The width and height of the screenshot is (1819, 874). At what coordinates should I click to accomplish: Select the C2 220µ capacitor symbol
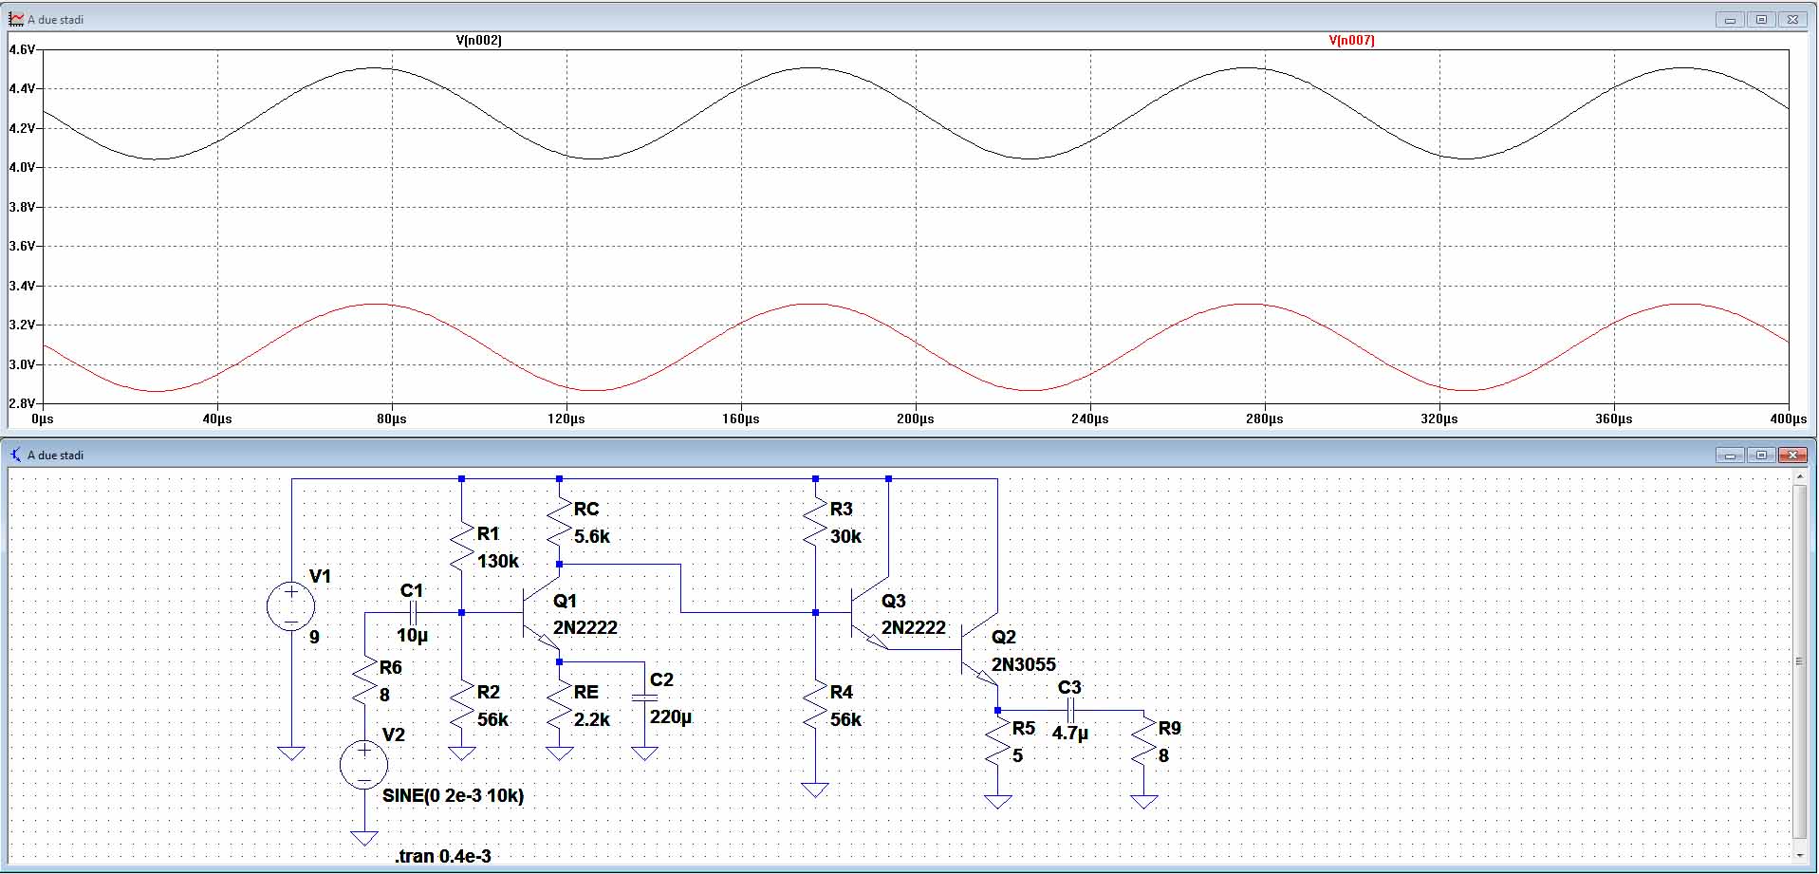[644, 697]
